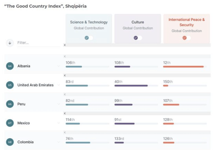Click Peru's rank 66 badge
The width and height of the screenshot is (216, 151).
point(10,104)
